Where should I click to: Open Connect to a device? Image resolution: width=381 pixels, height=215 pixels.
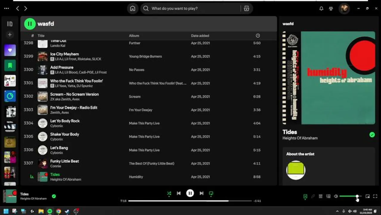pyautogui.click(x=328, y=196)
